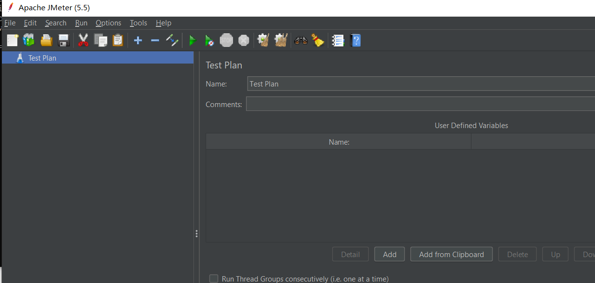Open the File menu

pyautogui.click(x=10, y=23)
